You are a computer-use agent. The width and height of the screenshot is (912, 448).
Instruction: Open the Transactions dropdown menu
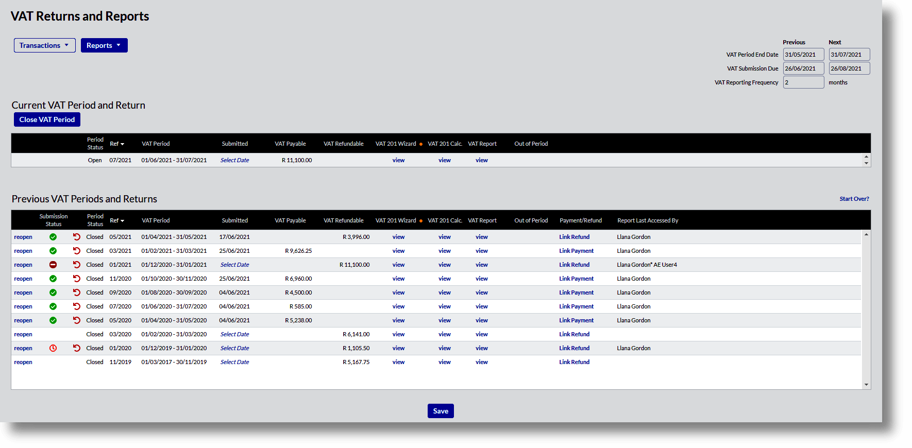click(x=45, y=45)
